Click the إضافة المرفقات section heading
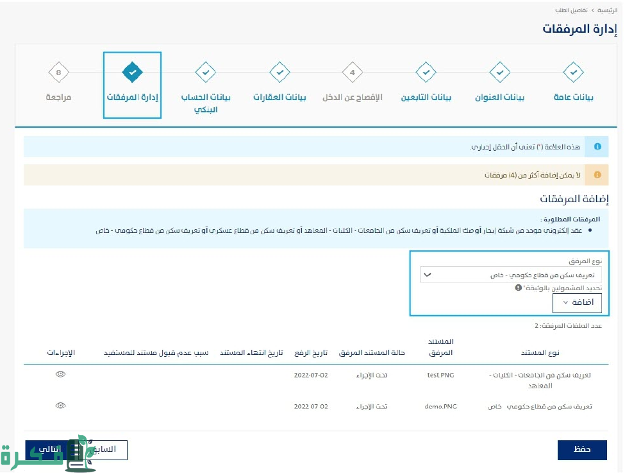Image resolution: width=625 pixels, height=473 pixels. (x=574, y=199)
